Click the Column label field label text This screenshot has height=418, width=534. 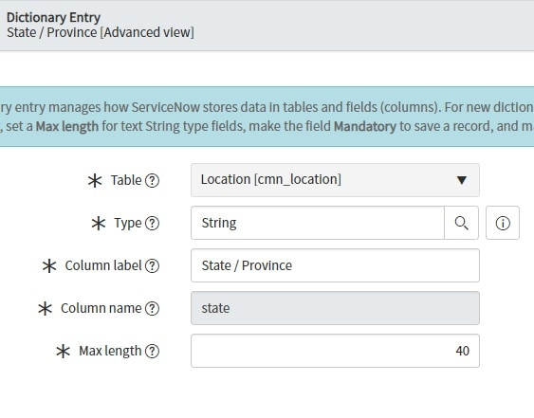(103, 265)
